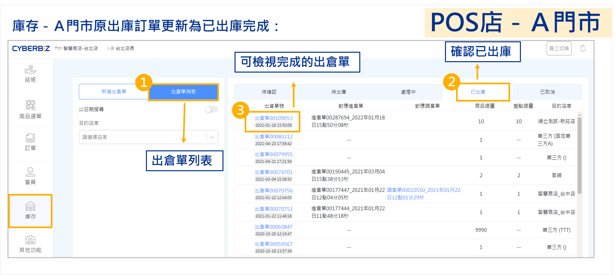Open 其他功能 other functions icon
The height and width of the screenshot is (275, 616).
click(30, 244)
